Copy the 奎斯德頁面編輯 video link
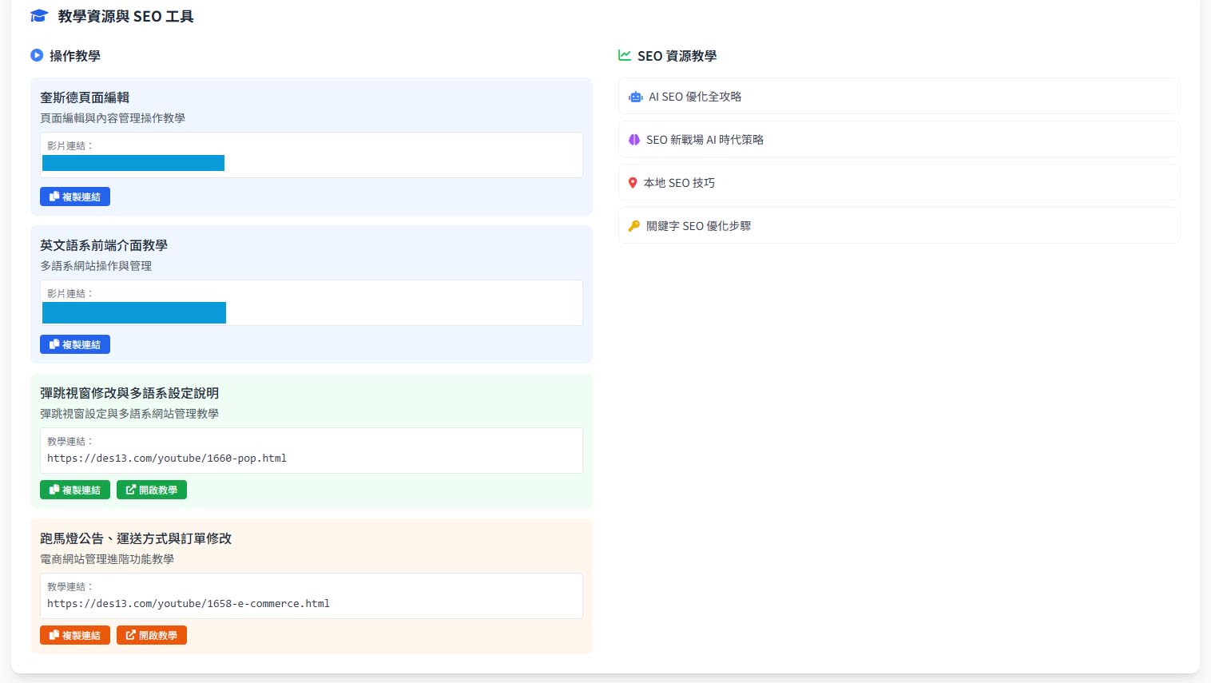Viewport: 1211px width, 683px height. click(75, 197)
